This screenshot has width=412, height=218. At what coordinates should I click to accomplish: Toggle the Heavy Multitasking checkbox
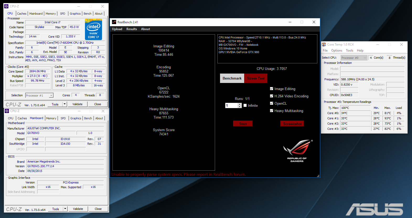(x=272, y=111)
